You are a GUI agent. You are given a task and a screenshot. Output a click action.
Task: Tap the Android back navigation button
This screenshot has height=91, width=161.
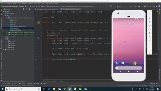pos(120,71)
